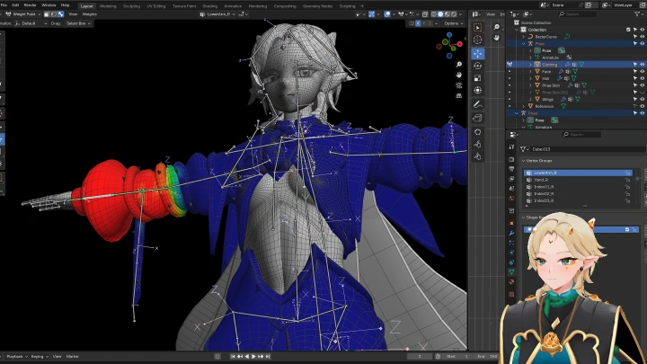Open the Render properties tab
This screenshot has height=364, width=647.
pos(511,159)
